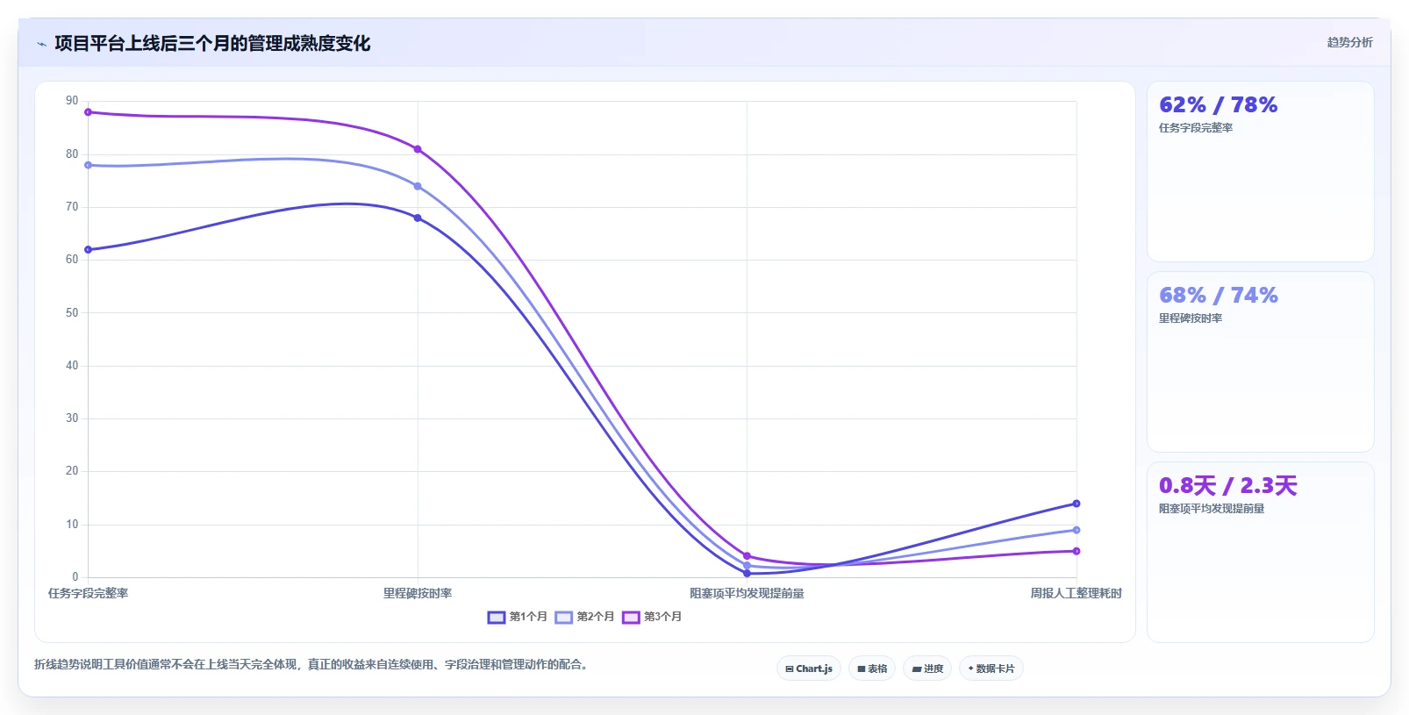
Task: Click the 里程碑按时率 x-axis label
Action: [418, 594]
